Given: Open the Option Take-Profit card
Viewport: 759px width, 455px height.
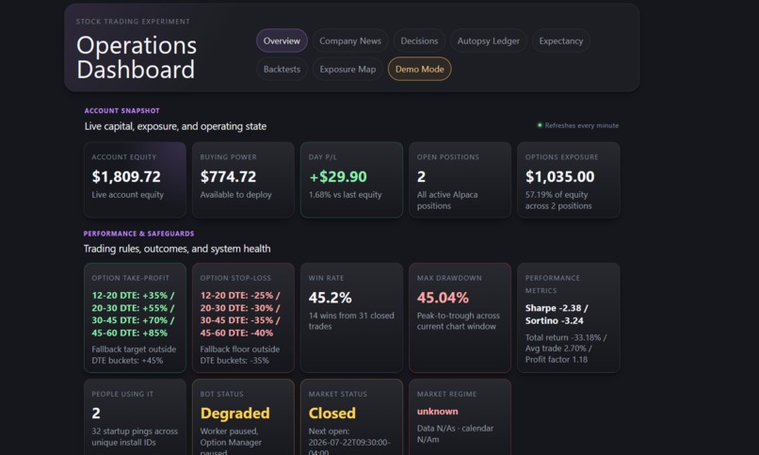Looking at the screenshot, I should tap(135, 317).
